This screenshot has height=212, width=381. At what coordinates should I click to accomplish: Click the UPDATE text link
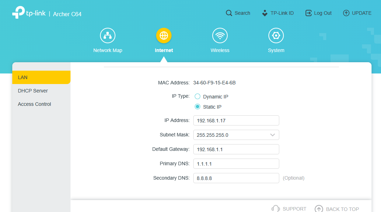coord(362,13)
